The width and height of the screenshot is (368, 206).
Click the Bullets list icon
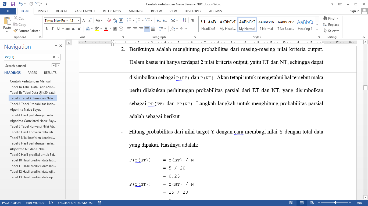tap(129, 20)
